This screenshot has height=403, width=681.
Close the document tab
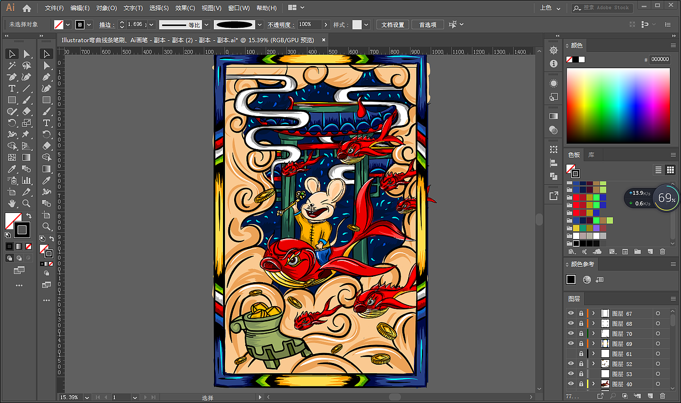(x=323, y=39)
